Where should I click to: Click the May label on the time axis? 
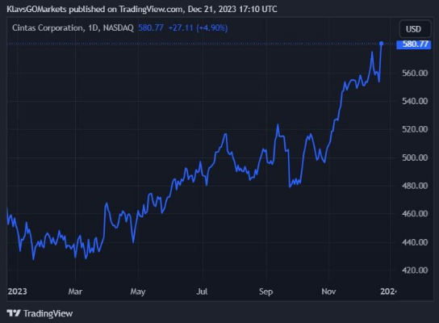(x=138, y=292)
